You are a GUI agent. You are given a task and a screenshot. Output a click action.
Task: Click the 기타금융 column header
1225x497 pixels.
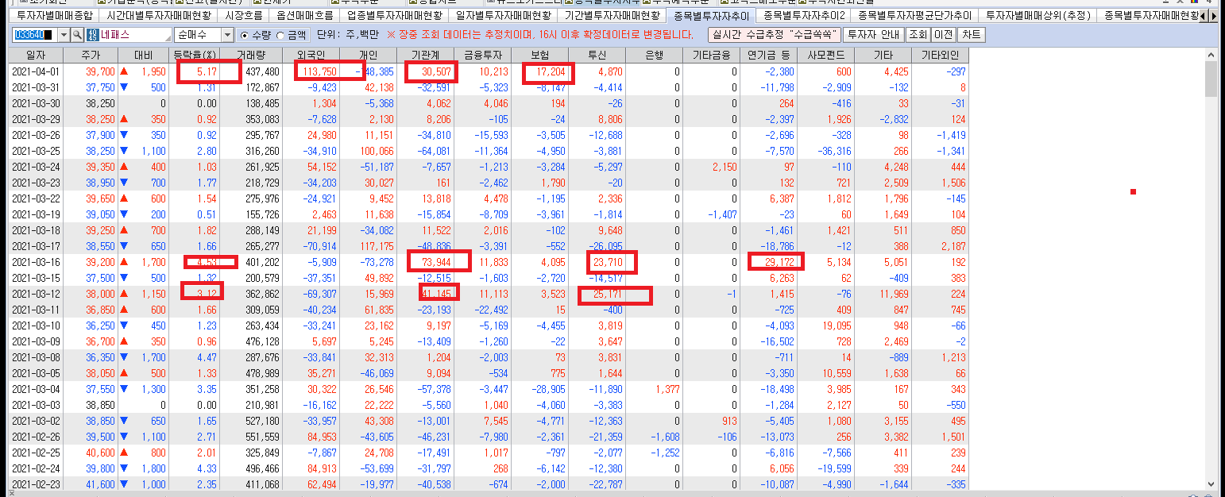pyautogui.click(x=711, y=56)
